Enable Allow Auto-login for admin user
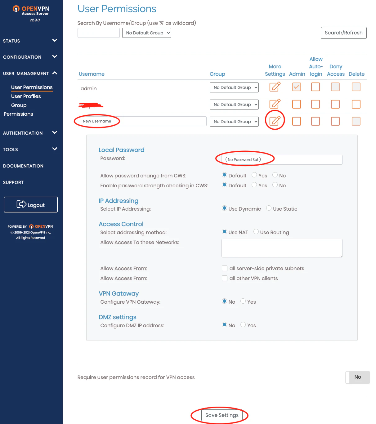376x424 pixels. (x=316, y=87)
